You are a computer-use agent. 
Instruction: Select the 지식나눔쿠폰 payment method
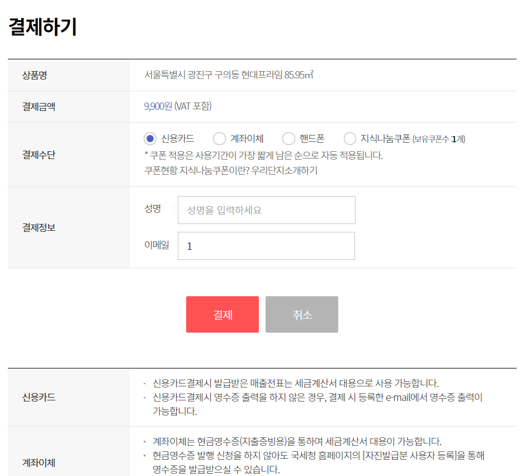tap(349, 138)
